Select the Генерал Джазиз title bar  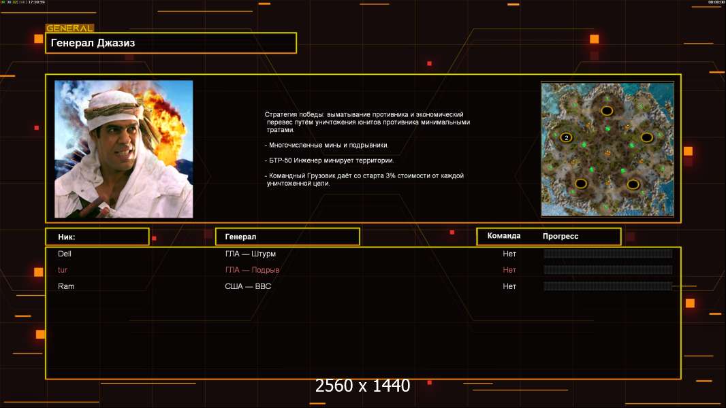[171, 43]
